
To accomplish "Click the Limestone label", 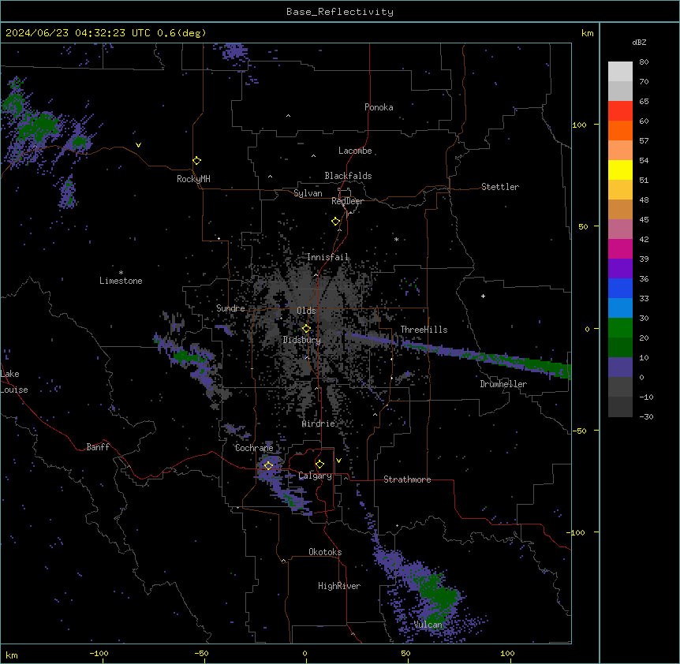I will tap(121, 281).
